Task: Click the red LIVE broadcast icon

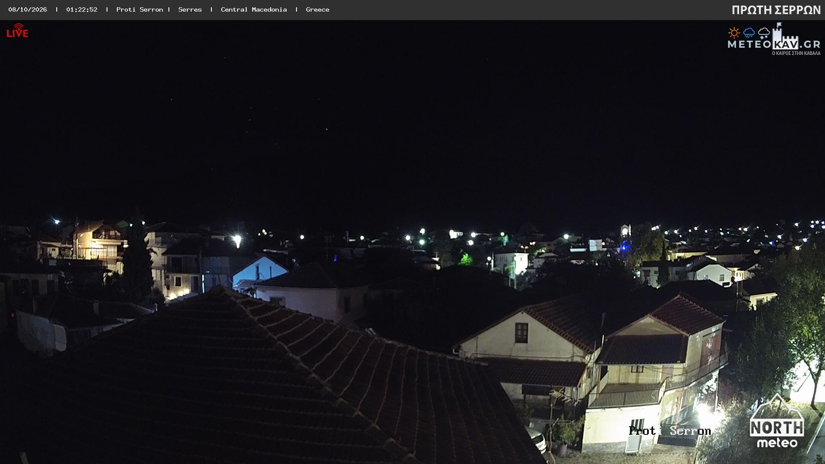Action: click(17, 31)
